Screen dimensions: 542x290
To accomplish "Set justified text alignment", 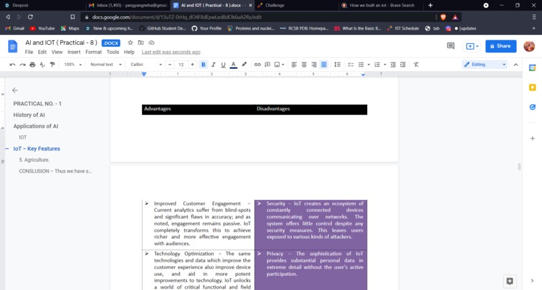I will click(324, 64).
